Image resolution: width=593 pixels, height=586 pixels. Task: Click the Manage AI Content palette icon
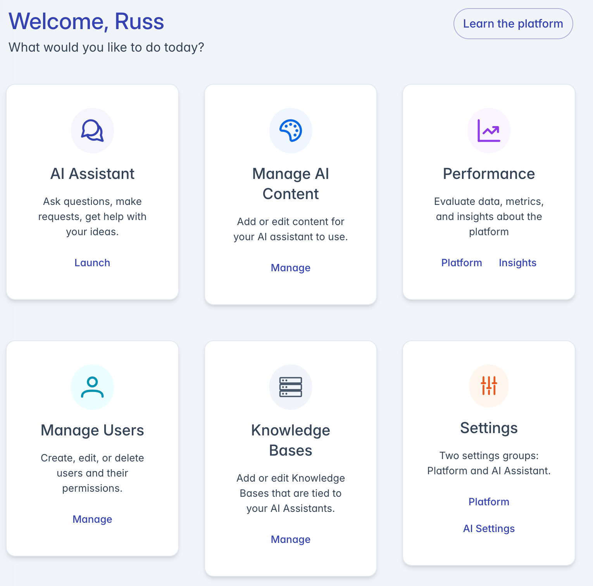(x=291, y=130)
